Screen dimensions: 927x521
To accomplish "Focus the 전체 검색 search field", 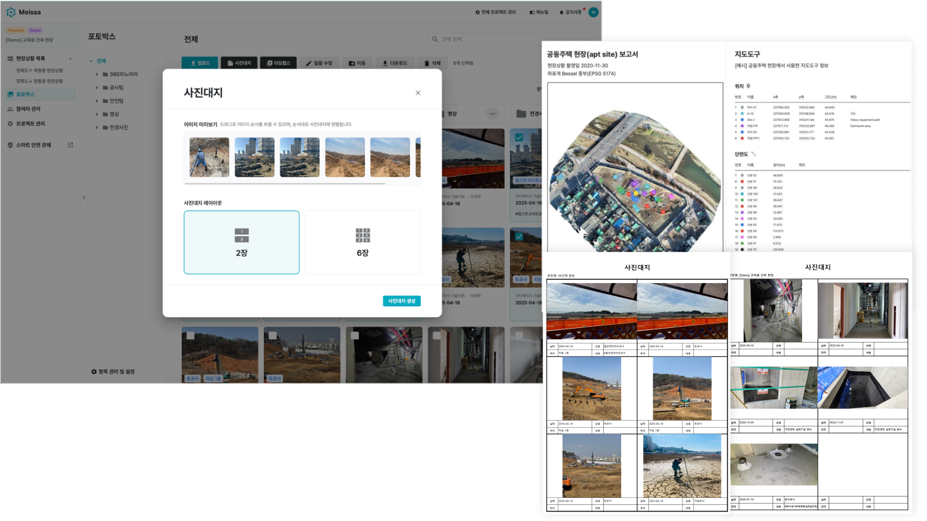I will click(507, 39).
